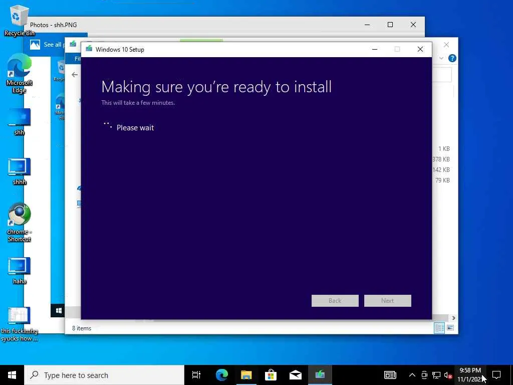Screen dimensions: 513x385
Task: Click the disabled Back button in Setup
Action: (x=335, y=301)
